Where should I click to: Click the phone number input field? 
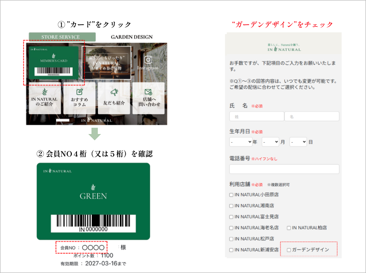pos(284,169)
